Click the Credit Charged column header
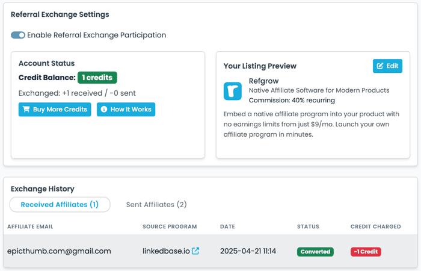This screenshot has width=421, height=271. coord(376,226)
